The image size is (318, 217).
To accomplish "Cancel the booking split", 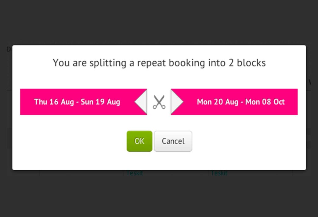I will tap(173, 141).
